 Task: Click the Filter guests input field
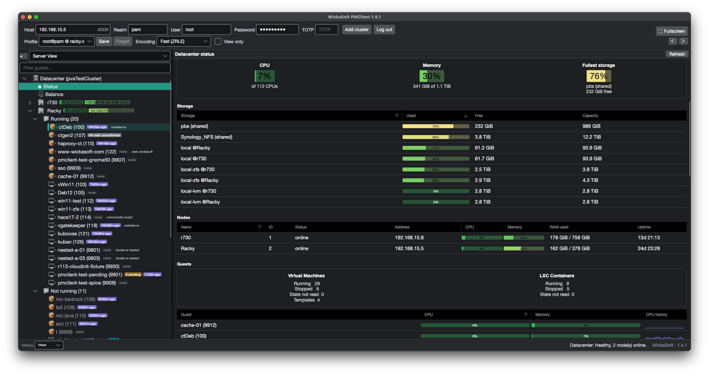(95, 68)
